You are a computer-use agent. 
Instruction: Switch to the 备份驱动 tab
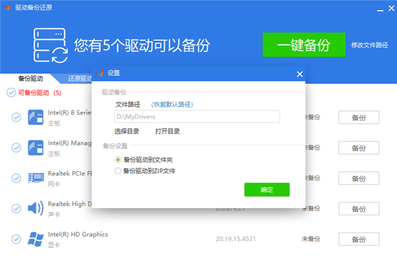pyautogui.click(x=30, y=79)
